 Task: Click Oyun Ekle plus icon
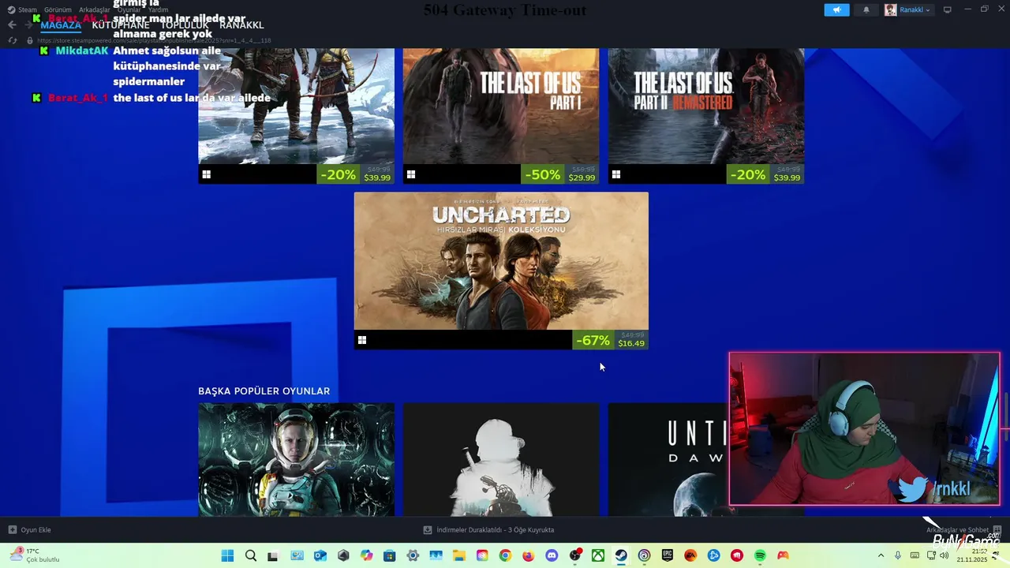(x=12, y=529)
